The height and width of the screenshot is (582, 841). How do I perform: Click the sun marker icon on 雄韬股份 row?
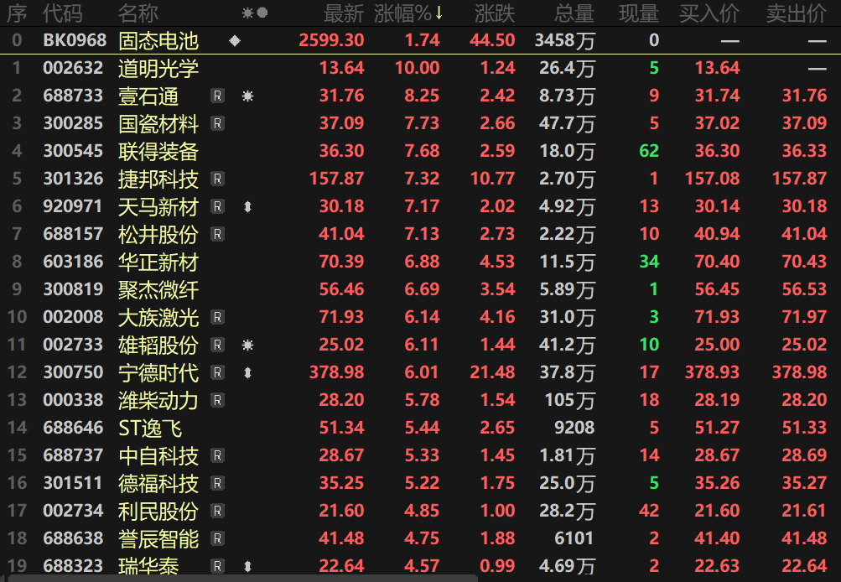click(247, 345)
